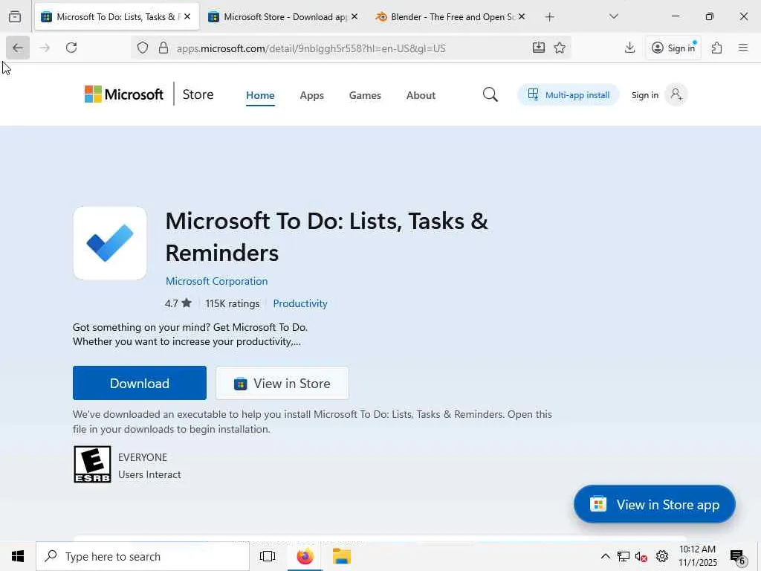Viewport: 761px width, 571px height.
Task: Click the network tray icon
Action: pyautogui.click(x=624, y=556)
